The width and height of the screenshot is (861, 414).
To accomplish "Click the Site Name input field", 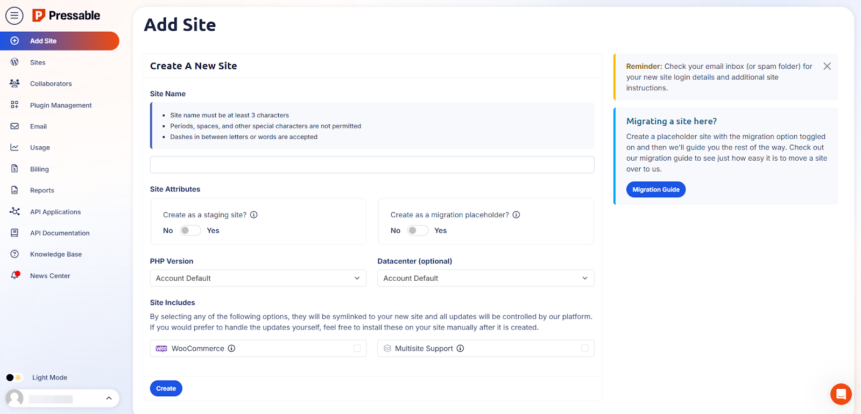I will pyautogui.click(x=372, y=165).
